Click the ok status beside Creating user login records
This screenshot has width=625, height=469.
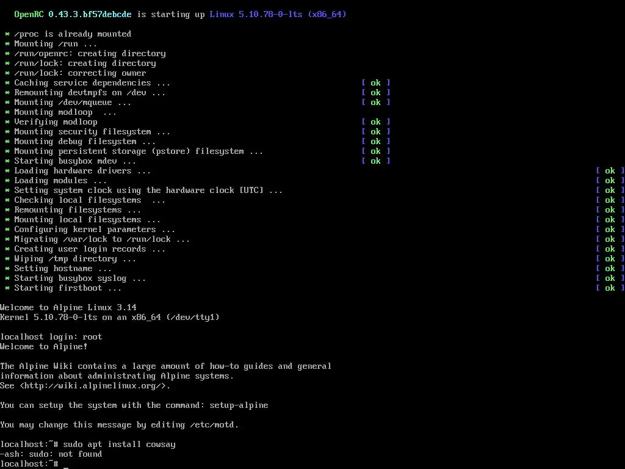[x=610, y=249]
